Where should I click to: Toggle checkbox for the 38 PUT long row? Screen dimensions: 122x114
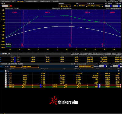(6, 81)
